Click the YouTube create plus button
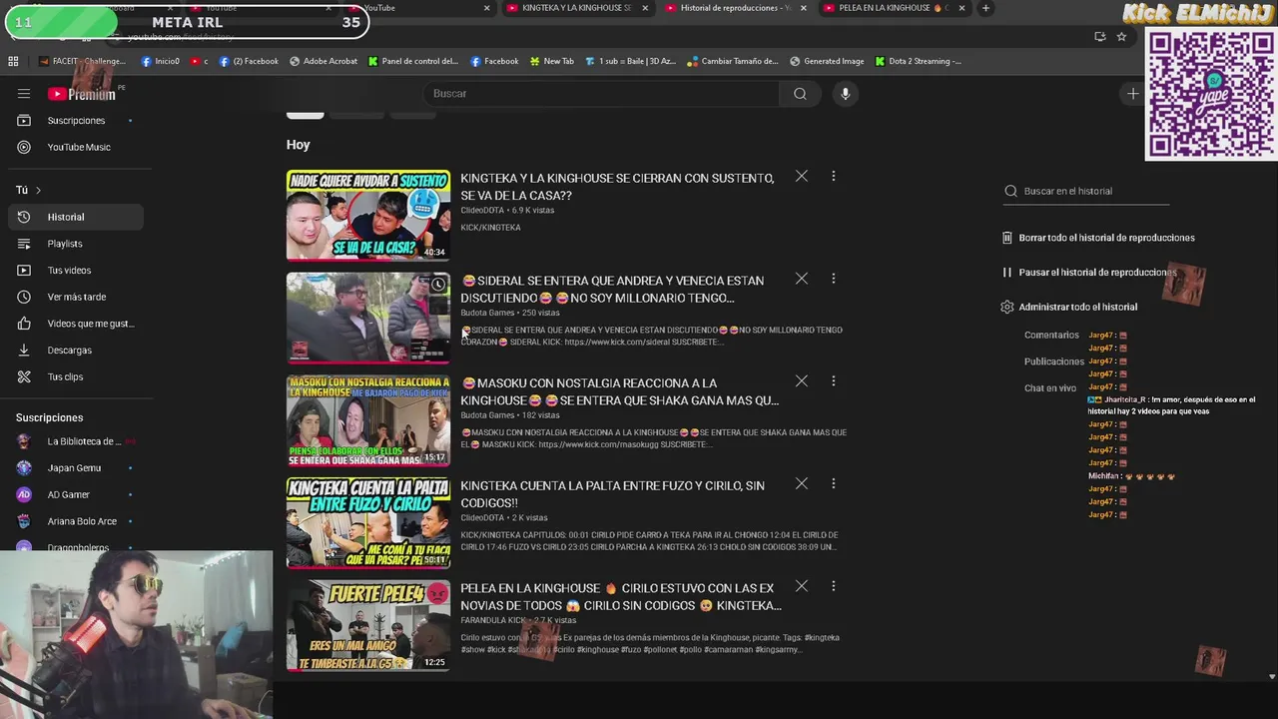The image size is (1278, 719). [x=1132, y=94]
